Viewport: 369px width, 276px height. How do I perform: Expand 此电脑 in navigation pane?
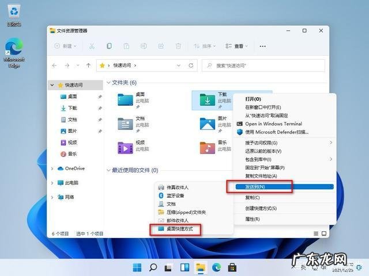[x=52, y=183]
